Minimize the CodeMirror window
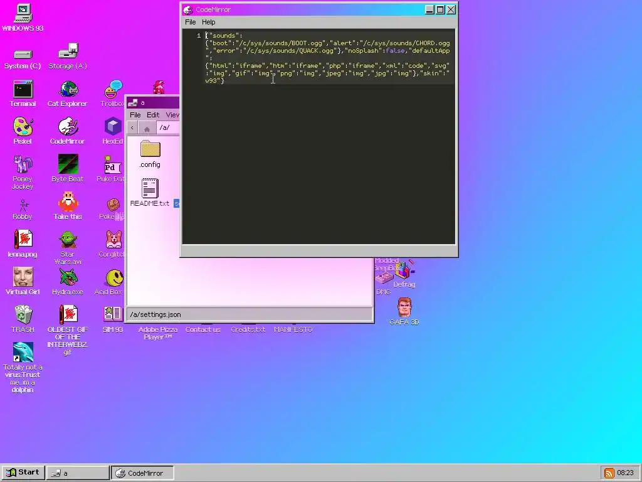Image resolution: width=642 pixels, height=482 pixels. (x=429, y=9)
